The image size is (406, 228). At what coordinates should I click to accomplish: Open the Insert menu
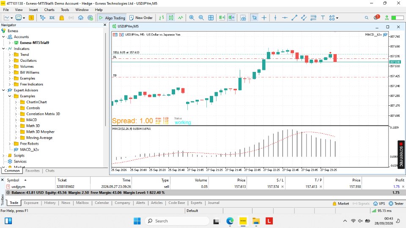[x=33, y=10]
